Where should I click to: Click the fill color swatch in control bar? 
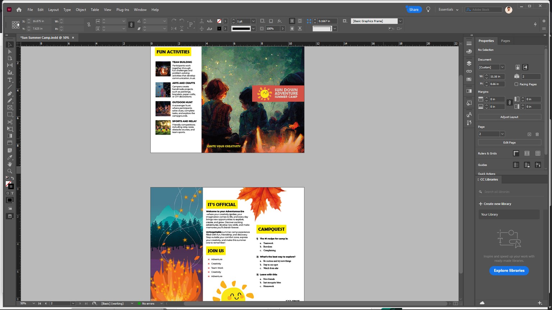[219, 21]
